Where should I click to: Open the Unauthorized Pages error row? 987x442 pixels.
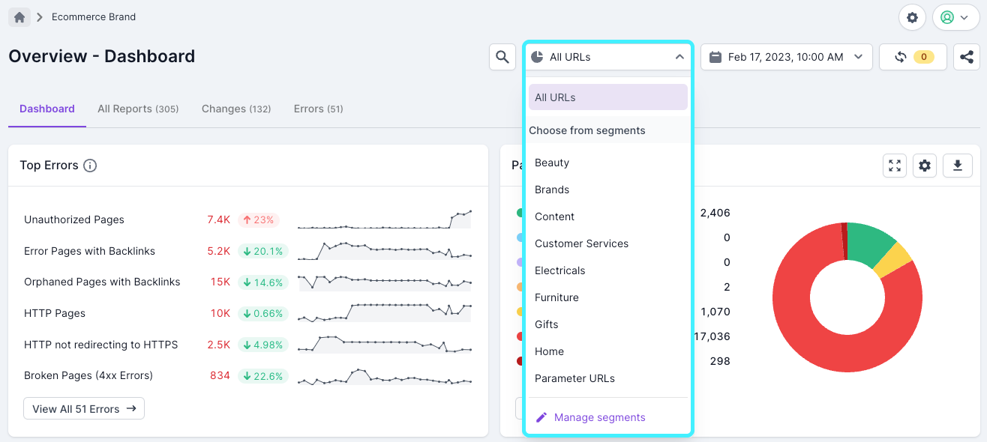(x=74, y=220)
